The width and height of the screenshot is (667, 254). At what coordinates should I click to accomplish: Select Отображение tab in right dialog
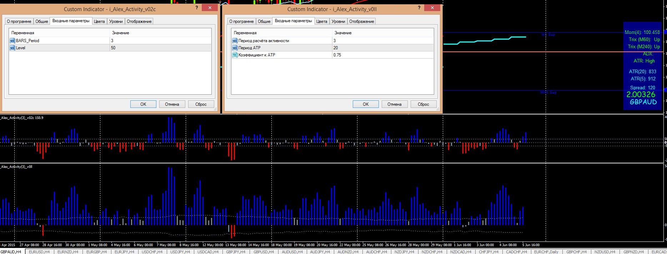pos(361,21)
